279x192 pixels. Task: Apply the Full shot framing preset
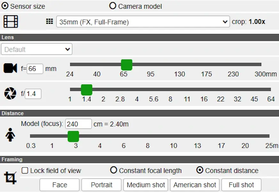(x=241, y=185)
